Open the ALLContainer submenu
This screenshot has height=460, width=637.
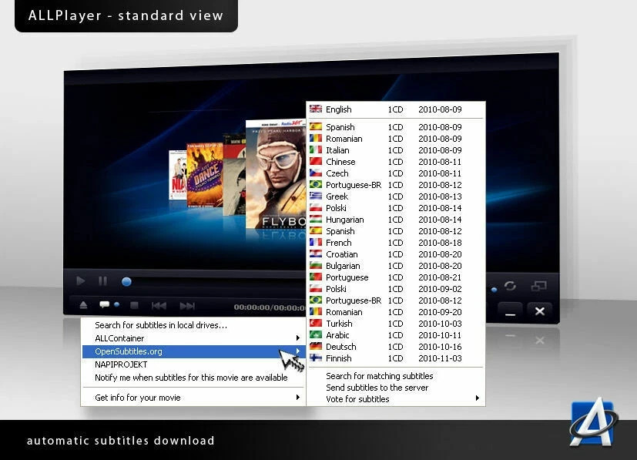click(193, 338)
